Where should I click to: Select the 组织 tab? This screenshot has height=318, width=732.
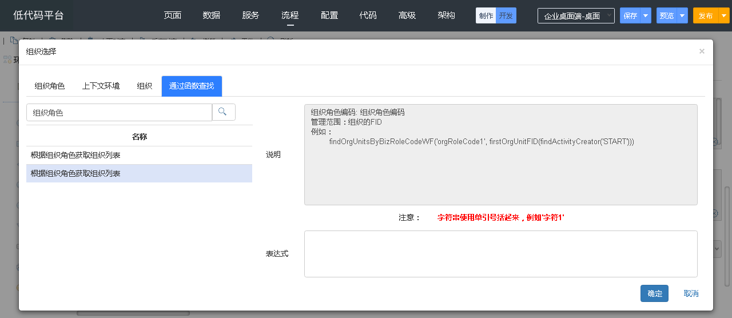click(144, 86)
